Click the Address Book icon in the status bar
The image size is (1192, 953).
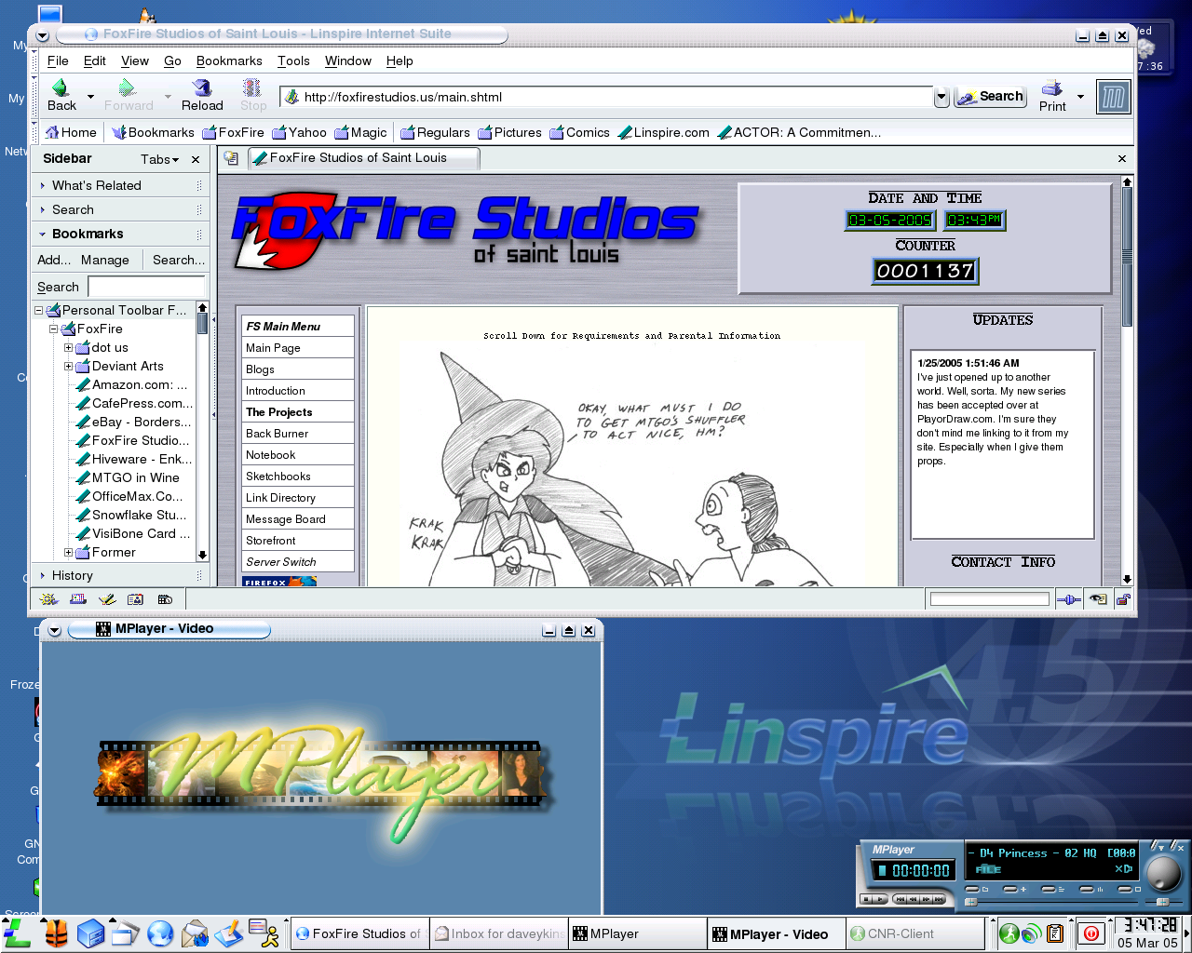[x=136, y=599]
